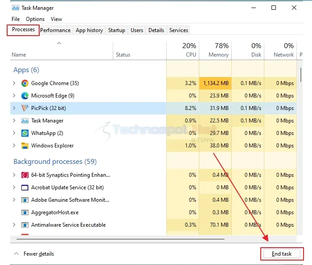312x265 pixels.
Task: Maximize the Task Manager window
Action: point(274,8)
